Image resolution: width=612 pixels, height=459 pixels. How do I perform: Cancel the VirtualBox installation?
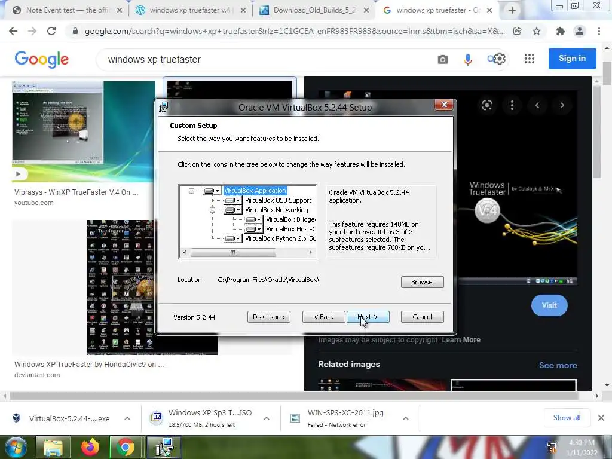(422, 317)
